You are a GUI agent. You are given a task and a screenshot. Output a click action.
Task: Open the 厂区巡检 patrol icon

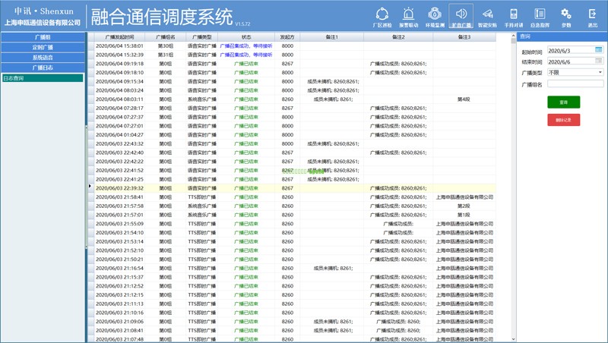click(382, 14)
